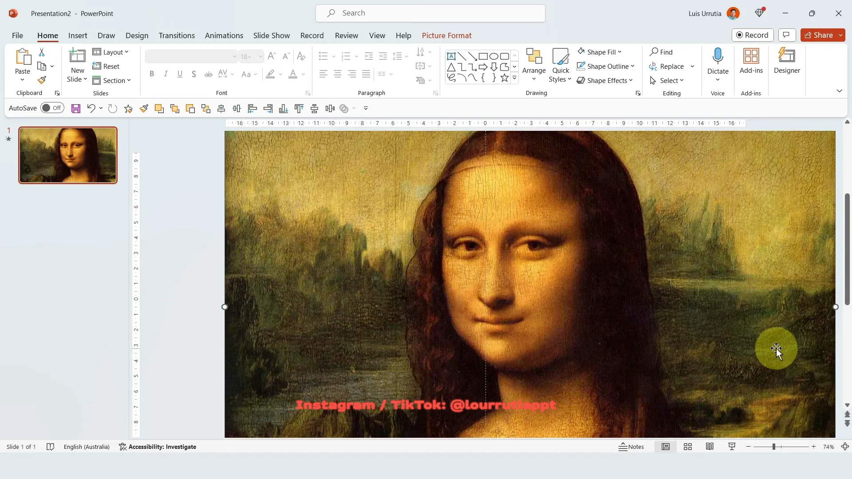Switch to the Animations tab
The width and height of the screenshot is (852, 479).
click(x=224, y=35)
